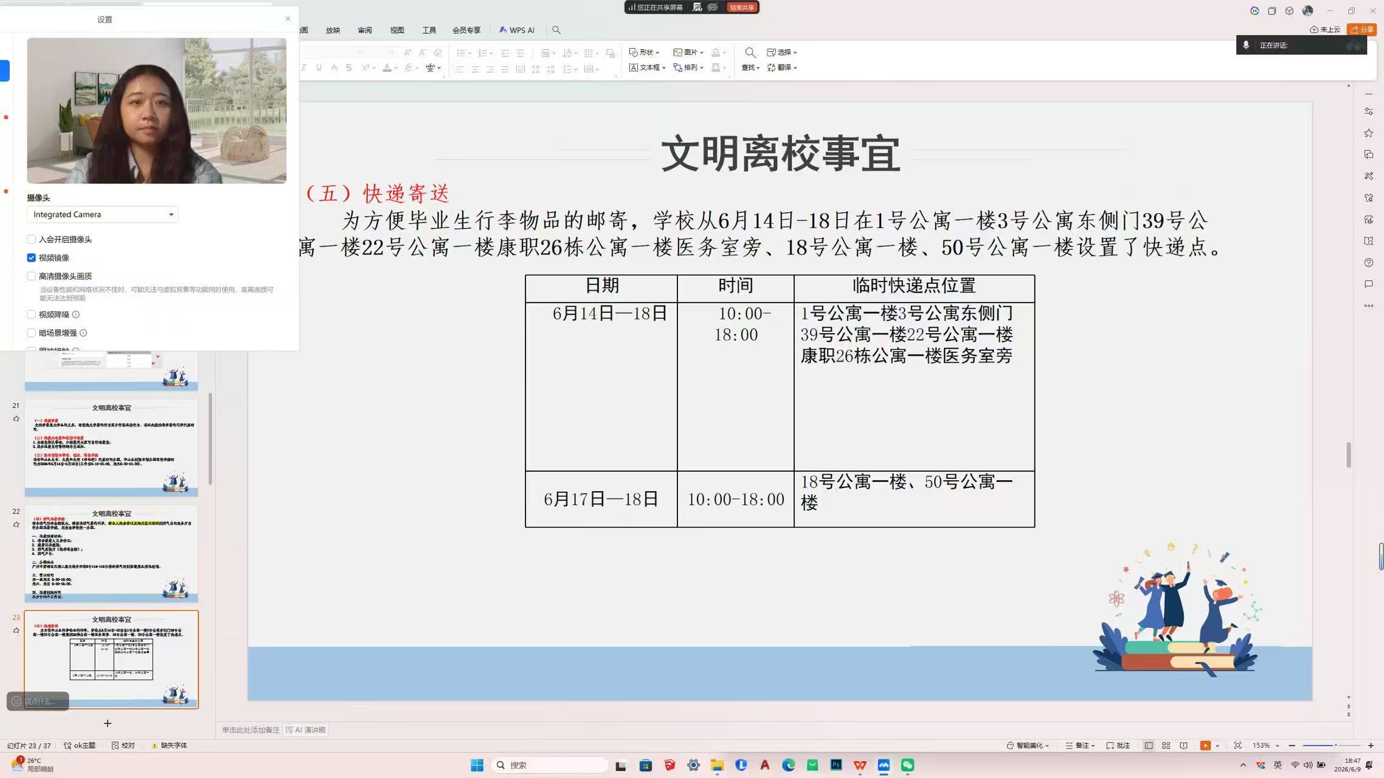Open the Notes (备注) dropdown in status bar

pyautogui.click(x=1080, y=745)
